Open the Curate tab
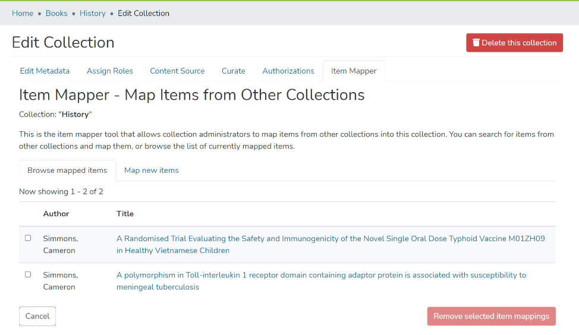The height and width of the screenshot is (335, 579). [234, 71]
